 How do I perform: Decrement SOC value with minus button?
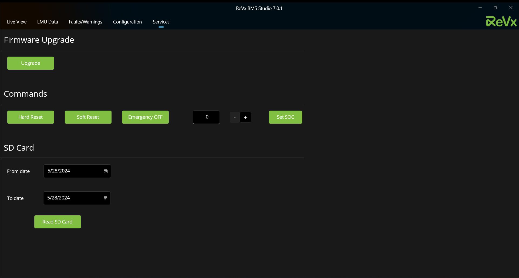click(x=235, y=117)
